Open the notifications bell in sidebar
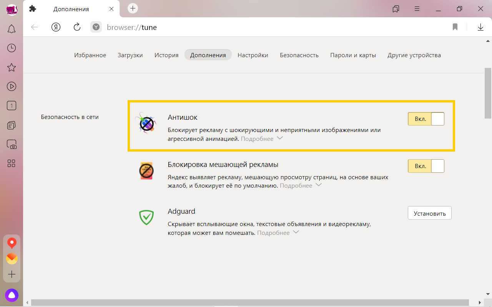The width and height of the screenshot is (492, 307). [12, 29]
